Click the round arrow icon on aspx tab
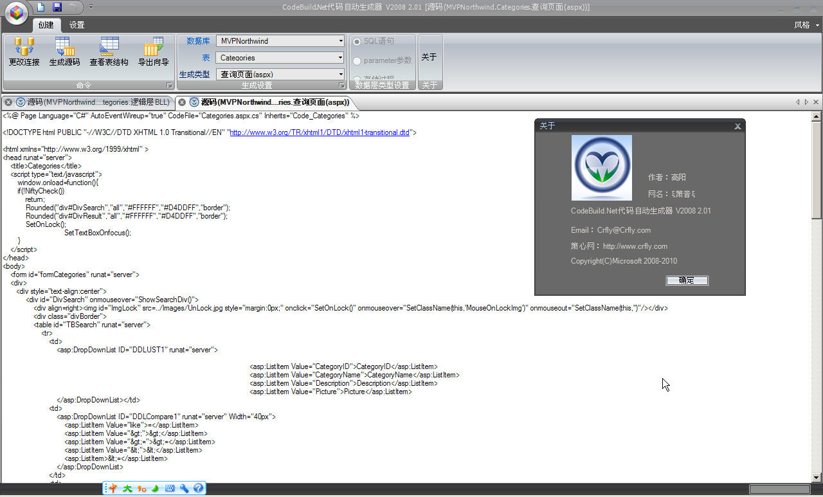 pyautogui.click(x=194, y=102)
